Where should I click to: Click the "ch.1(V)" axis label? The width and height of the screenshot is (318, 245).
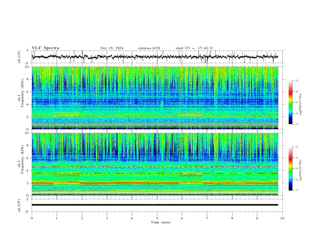(x=19, y=57)
